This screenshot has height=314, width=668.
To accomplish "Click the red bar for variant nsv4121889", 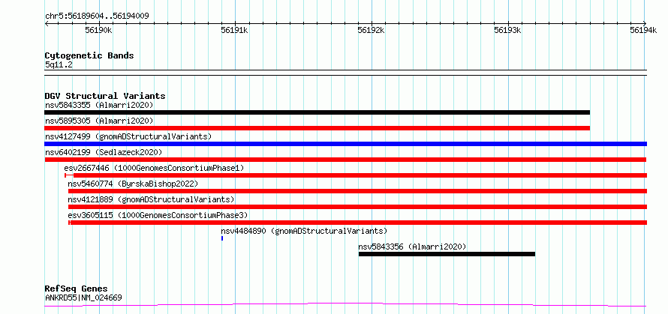I will [x=357, y=207].
